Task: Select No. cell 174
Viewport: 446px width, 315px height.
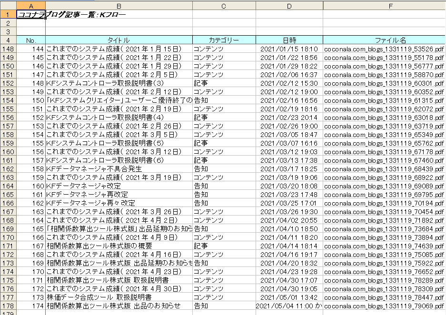Action: 31,306
